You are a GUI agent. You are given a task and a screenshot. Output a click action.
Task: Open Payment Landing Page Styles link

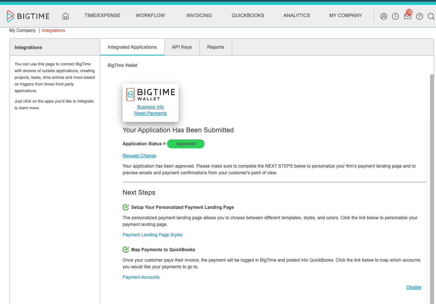coord(152,235)
